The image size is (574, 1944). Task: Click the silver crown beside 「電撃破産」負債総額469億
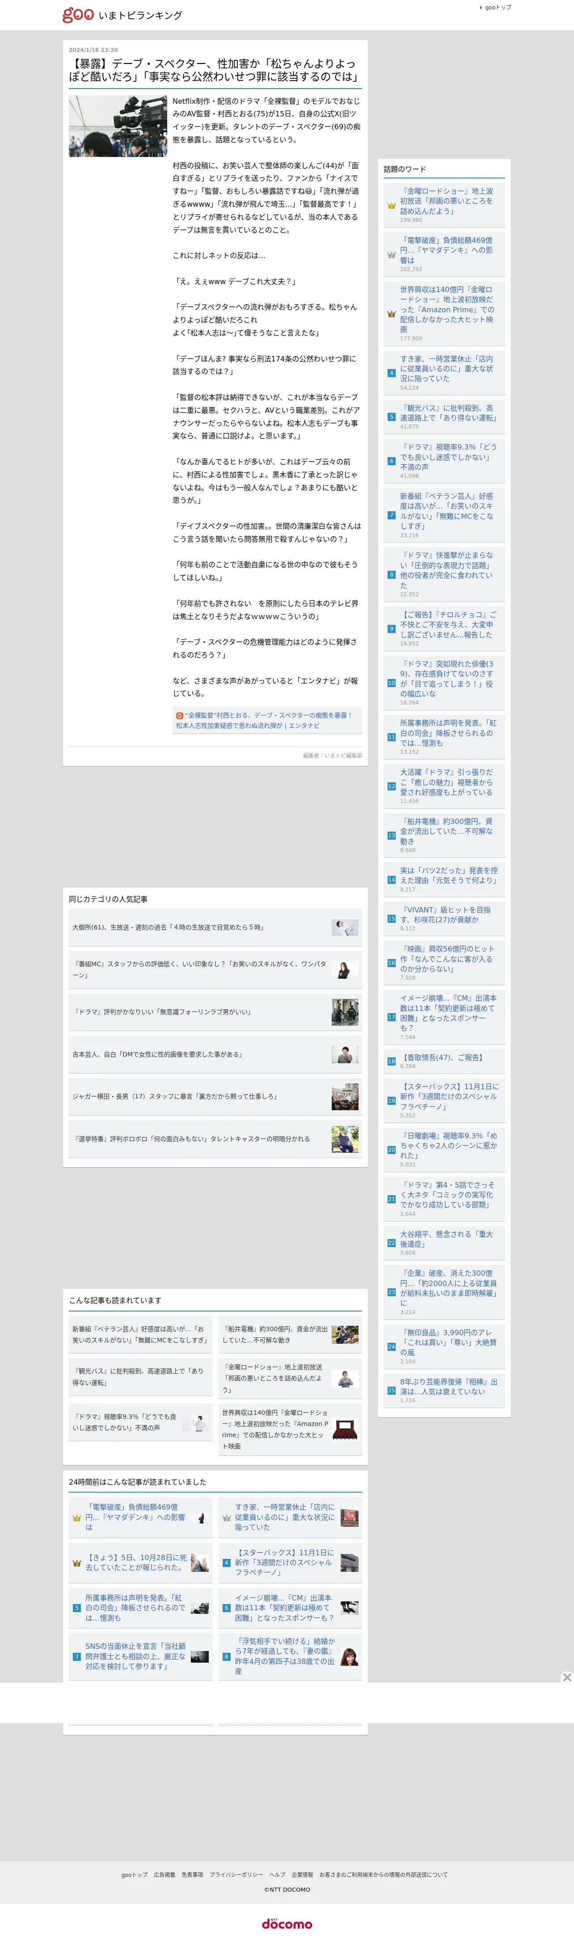392,255
